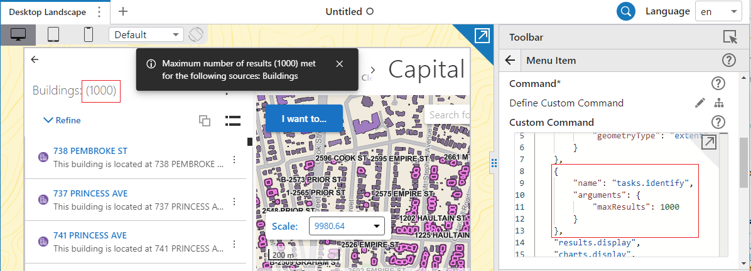751x271 pixels.
Task: Open the Scale dropdown on map
Action: (x=347, y=226)
